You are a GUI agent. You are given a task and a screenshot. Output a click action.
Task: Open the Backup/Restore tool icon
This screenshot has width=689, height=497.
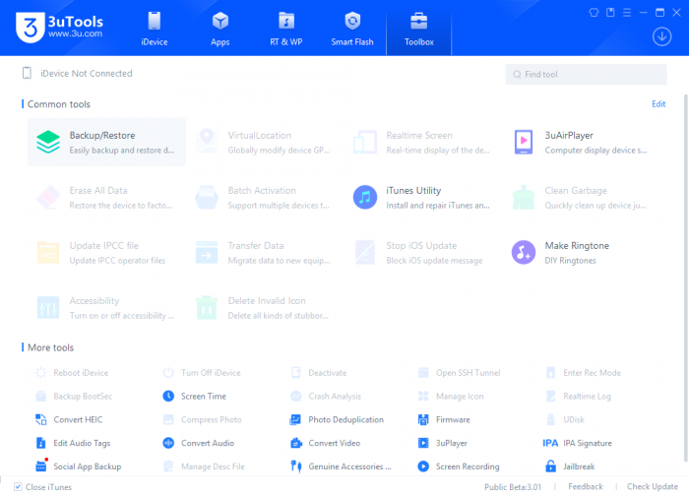click(x=48, y=142)
